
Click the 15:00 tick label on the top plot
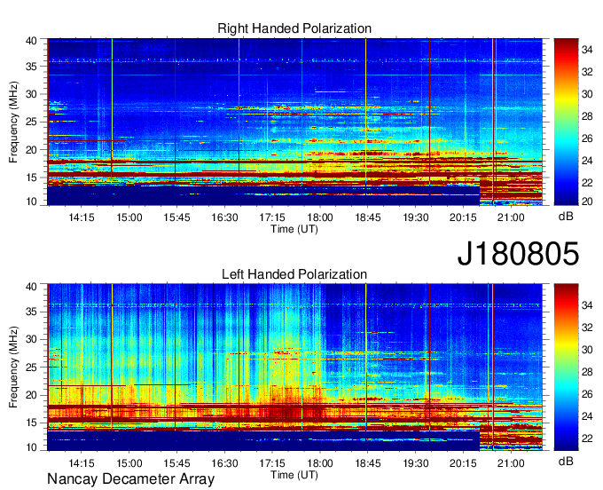(129, 217)
